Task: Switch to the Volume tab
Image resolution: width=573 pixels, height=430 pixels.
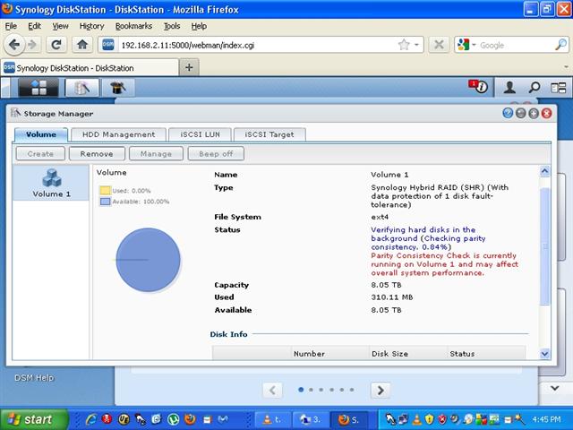Action: point(41,134)
